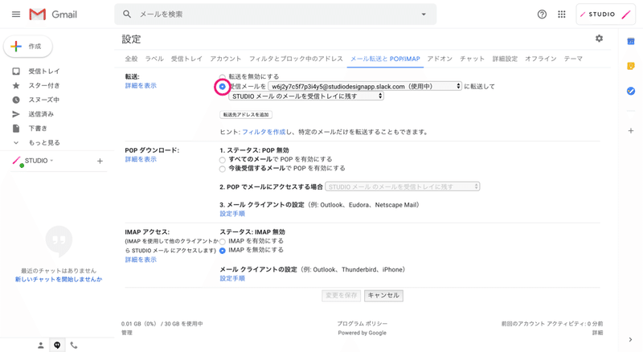643x352 pixels.
Task: Click the フィルタを作成 link
Action: pyautogui.click(x=264, y=132)
